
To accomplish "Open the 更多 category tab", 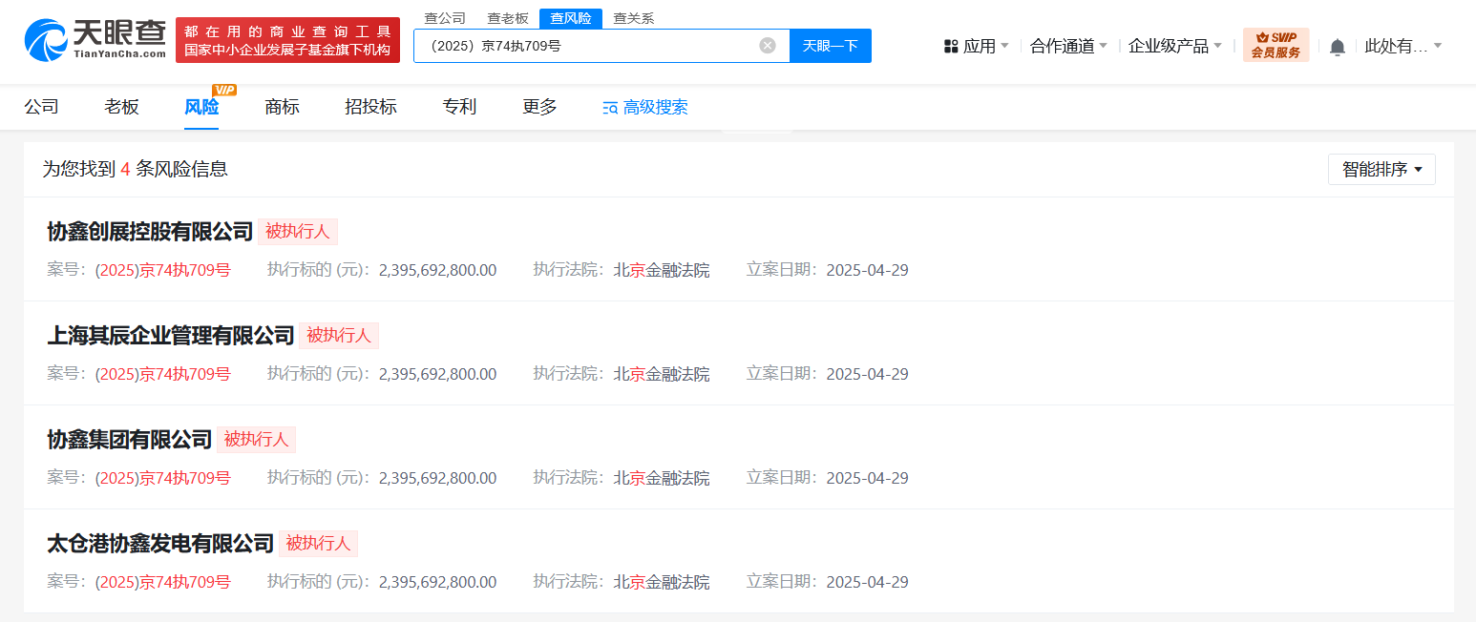I will pyautogui.click(x=539, y=107).
